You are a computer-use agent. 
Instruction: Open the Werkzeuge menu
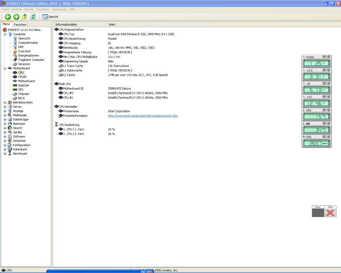(59, 9)
